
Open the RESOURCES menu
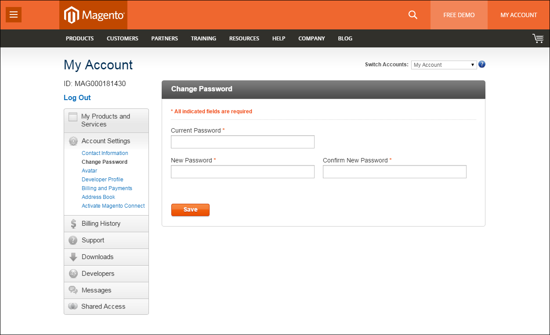(x=244, y=39)
